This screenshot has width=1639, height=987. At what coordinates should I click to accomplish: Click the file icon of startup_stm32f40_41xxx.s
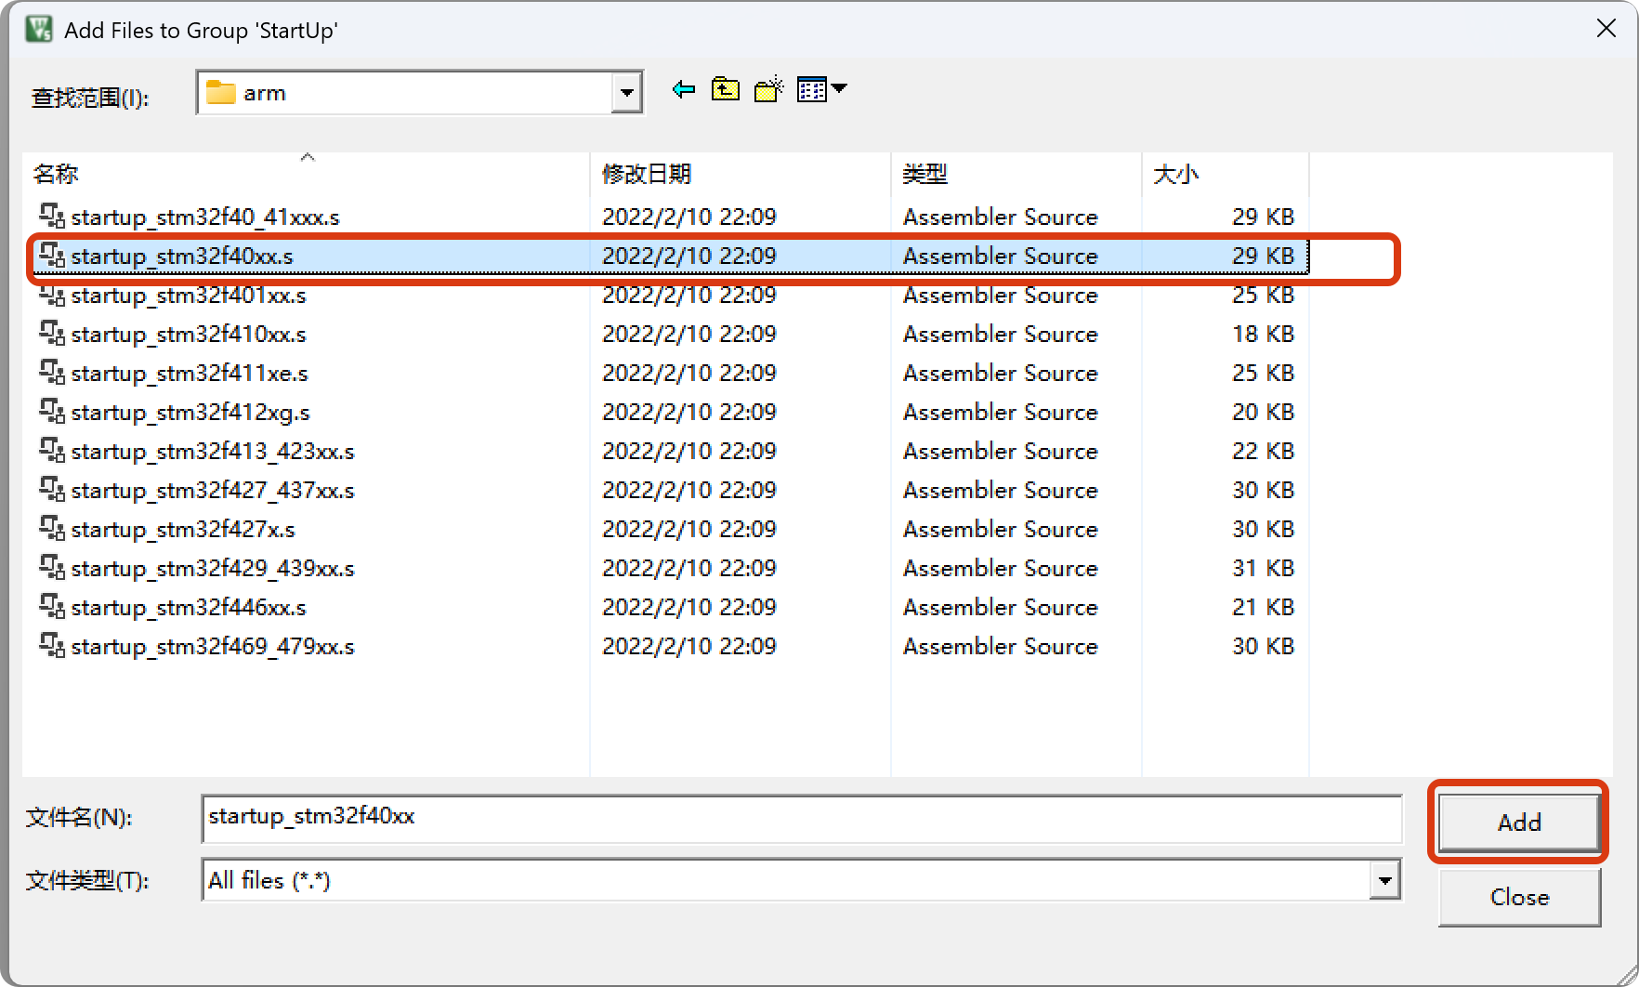click(x=52, y=217)
